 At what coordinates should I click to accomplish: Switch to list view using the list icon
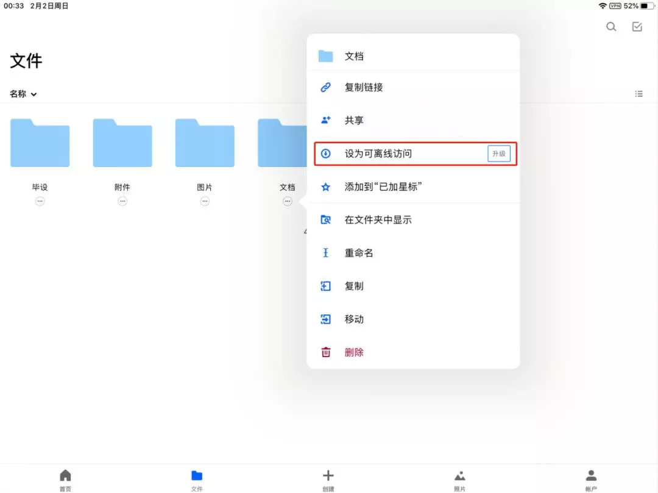pyautogui.click(x=639, y=94)
